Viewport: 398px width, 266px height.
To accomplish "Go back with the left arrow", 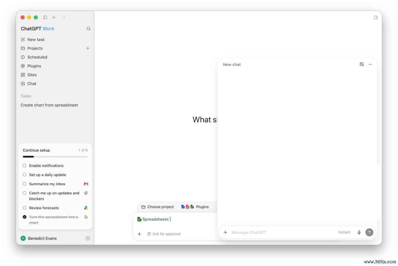I will click(54, 17).
